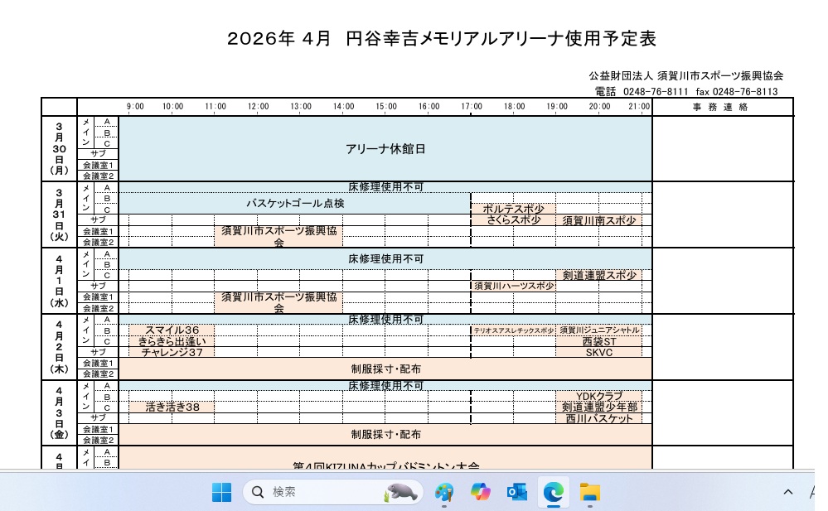Screen dimensions: 828x511
Task: Select the バスケットゴール点検 schedule entry
Action: pyautogui.click(x=294, y=203)
